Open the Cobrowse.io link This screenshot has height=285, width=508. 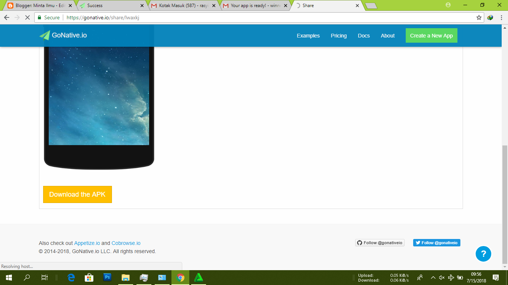[126, 243]
